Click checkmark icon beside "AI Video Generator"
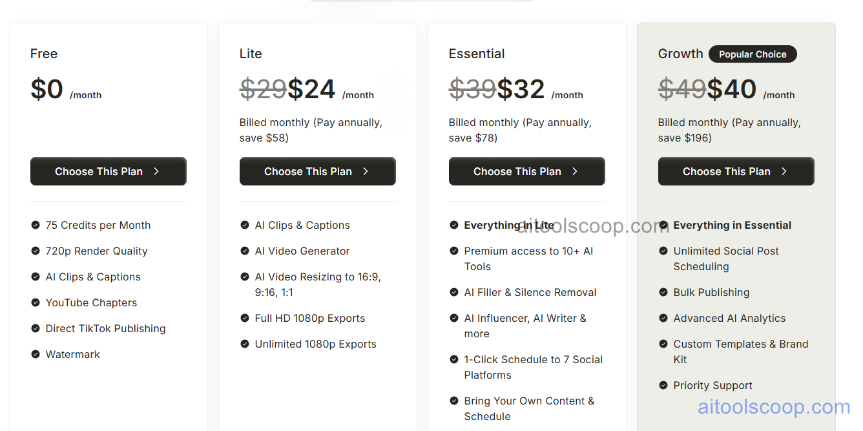863x431 pixels. [x=245, y=251]
